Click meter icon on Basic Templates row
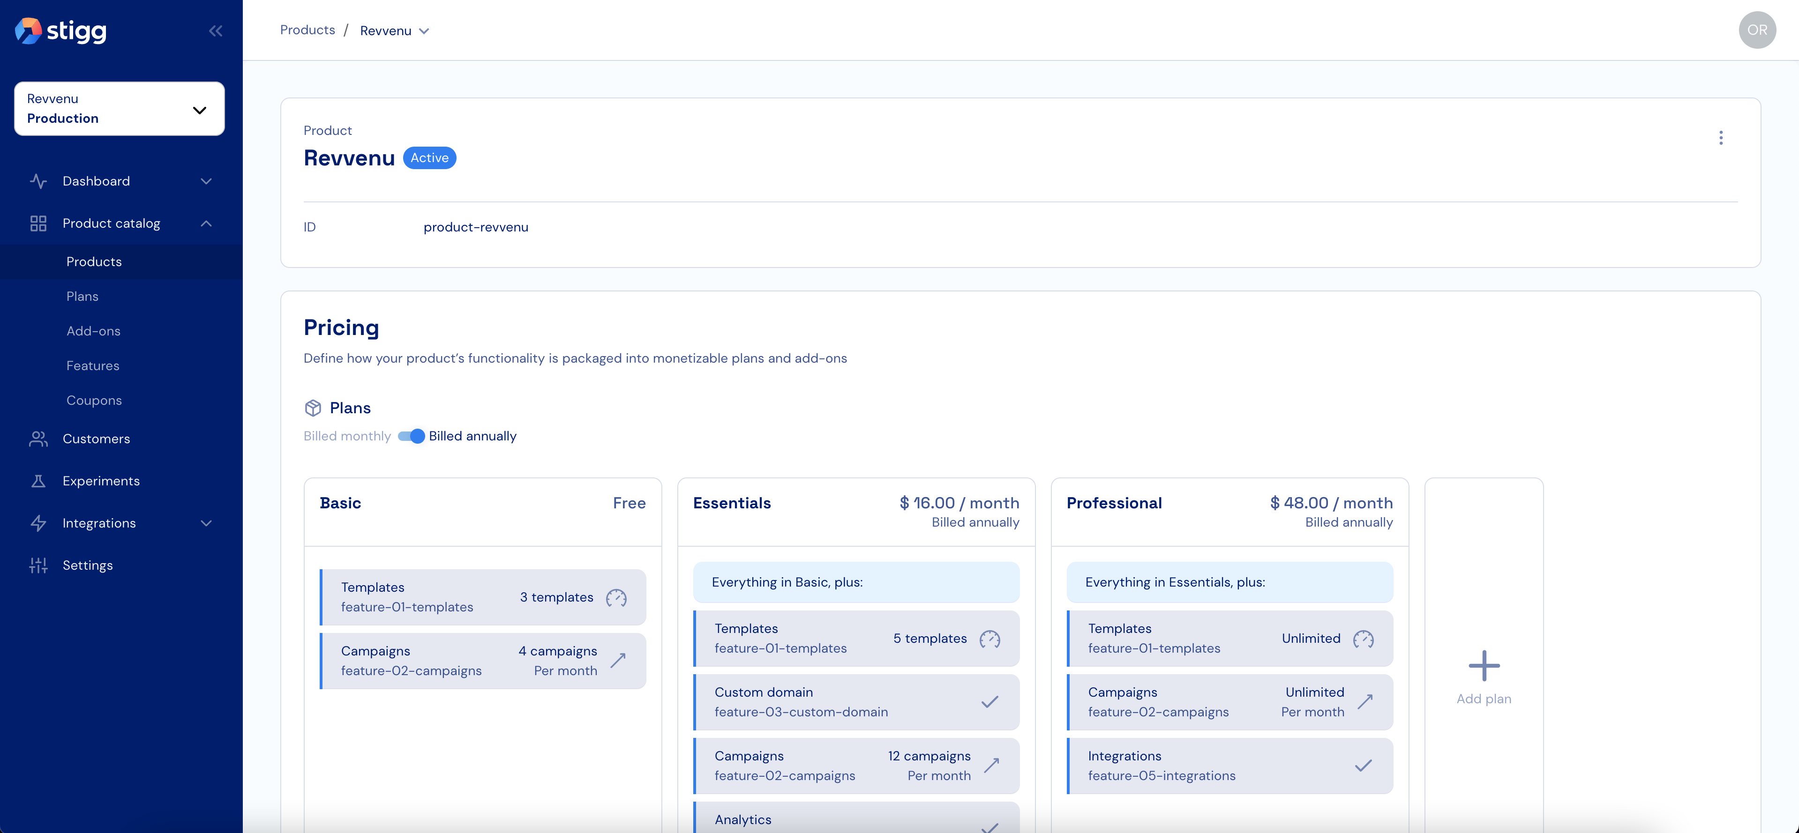 [616, 598]
